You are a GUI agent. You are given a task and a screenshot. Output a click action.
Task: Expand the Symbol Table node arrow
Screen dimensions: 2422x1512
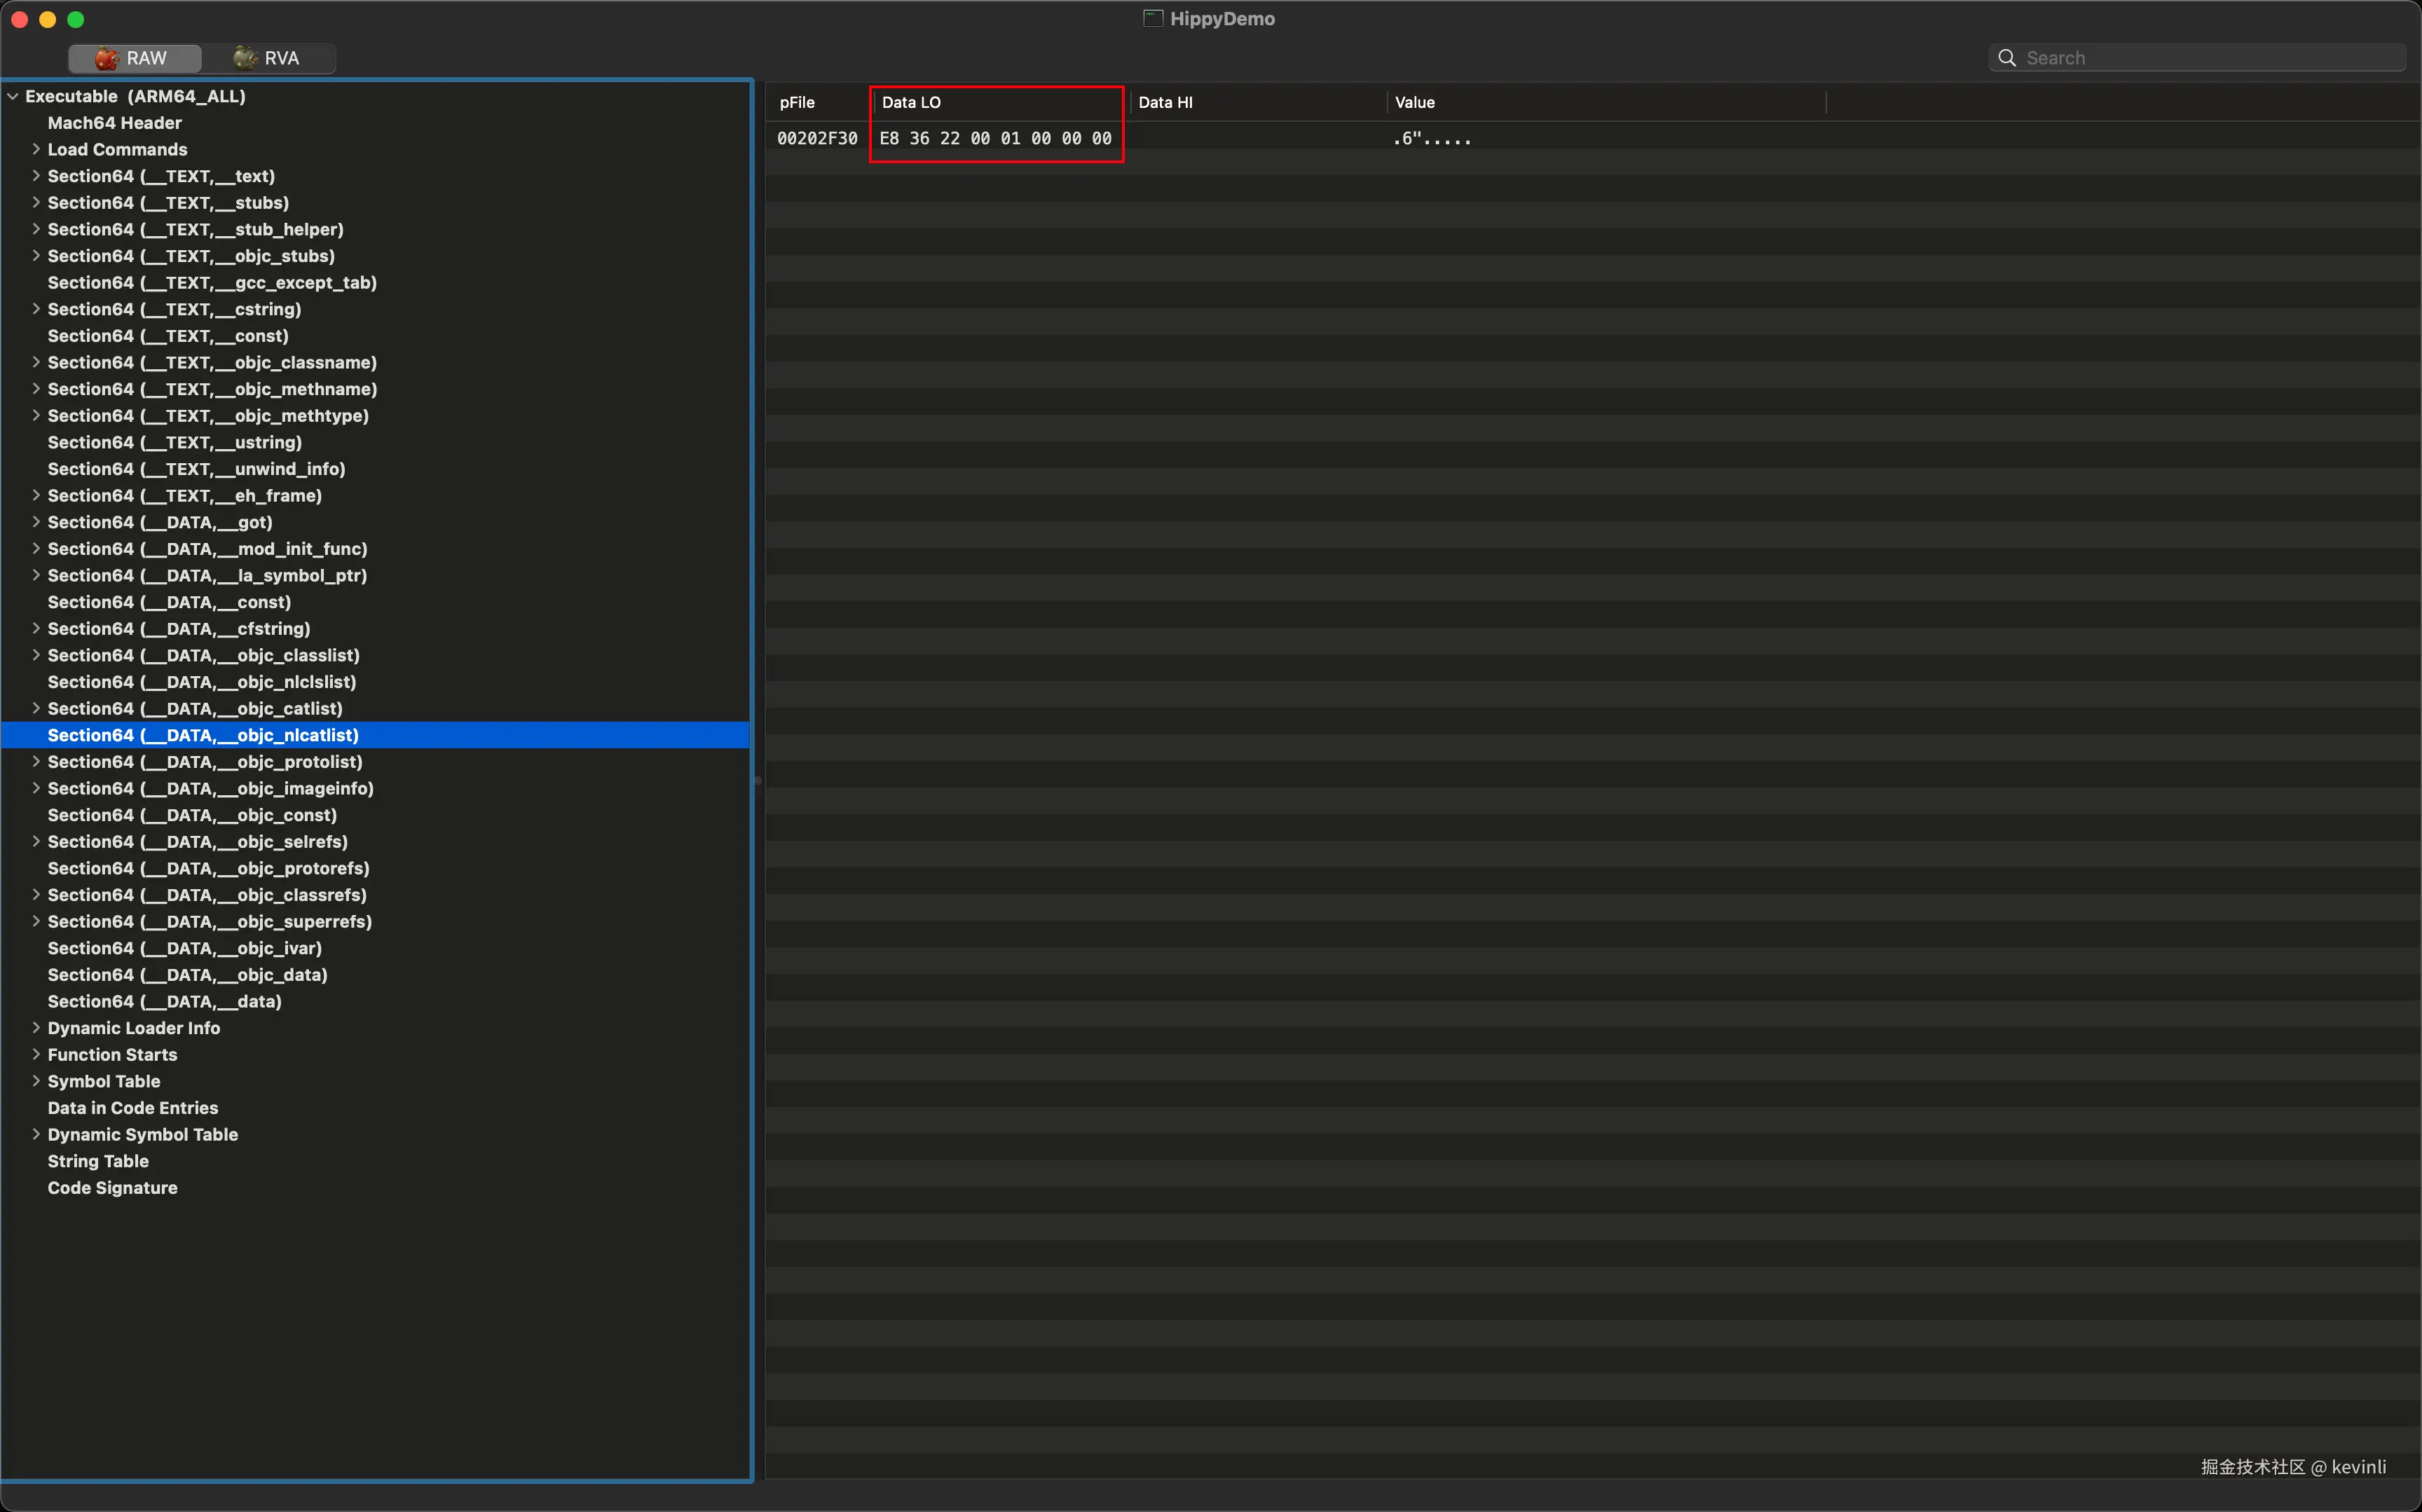pos(36,1081)
